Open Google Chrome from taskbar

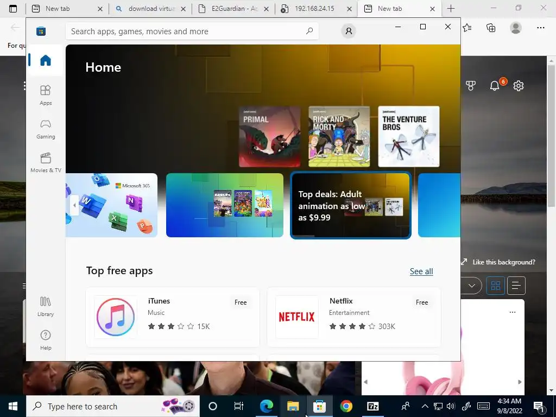[x=346, y=406]
